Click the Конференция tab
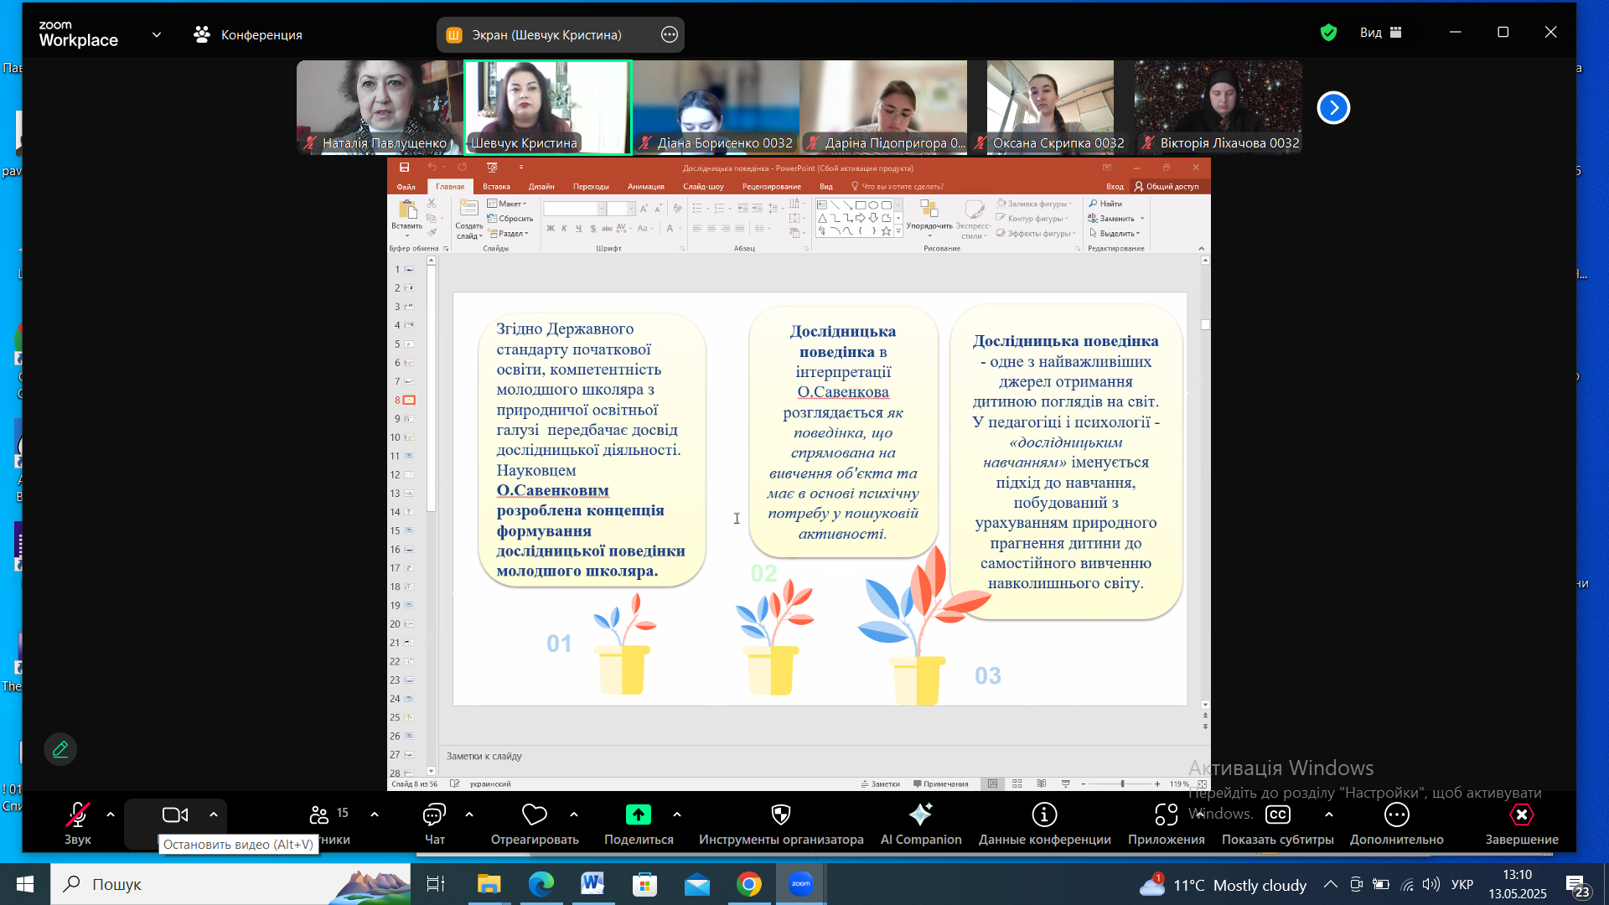The image size is (1609, 905). point(248,34)
